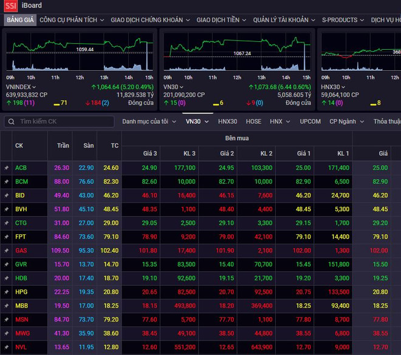The image size is (401, 355).
Task: Click pin icon next to FPT
Action: pyautogui.click(x=6, y=237)
